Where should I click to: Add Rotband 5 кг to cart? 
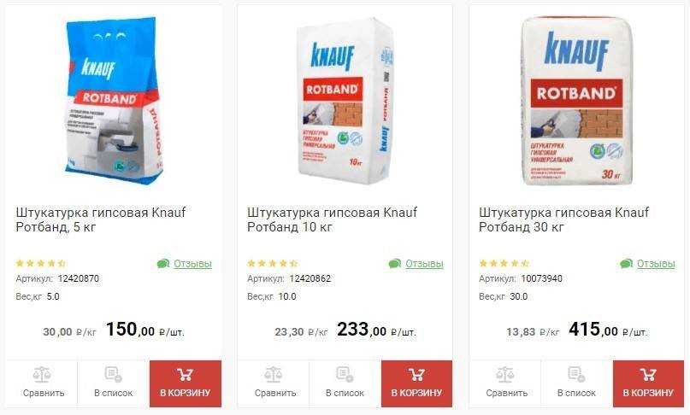pyautogui.click(x=186, y=383)
